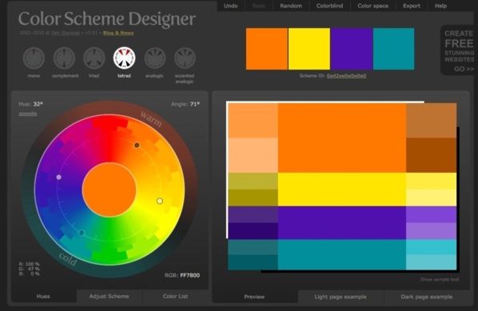
Task: Select the mono scheme icon
Action: click(34, 58)
